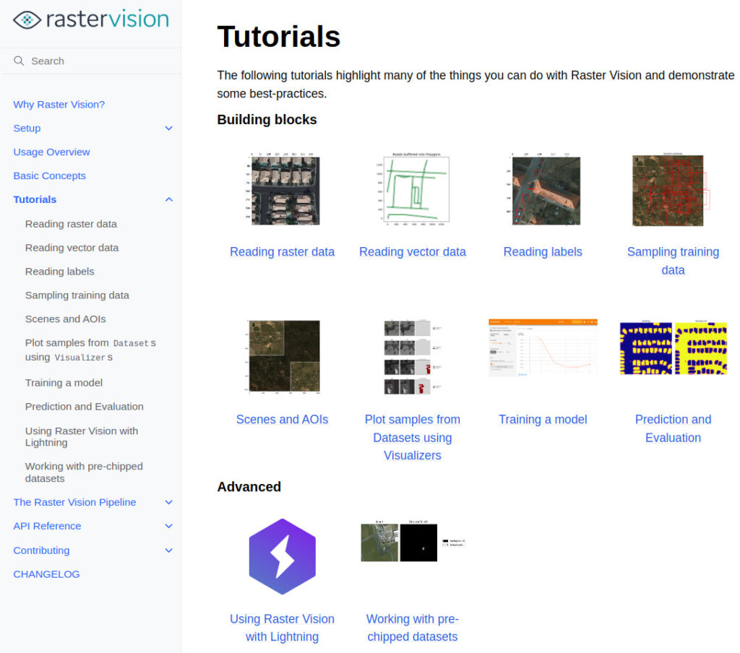Expand the Contributing section
Image resolution: width=740 pixels, height=653 pixels.
pyautogui.click(x=169, y=550)
